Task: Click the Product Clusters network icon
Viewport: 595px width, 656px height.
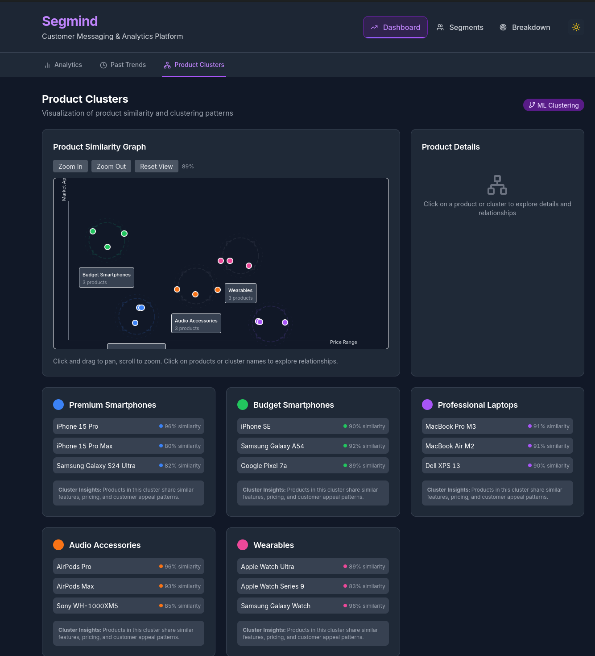Action: [x=167, y=65]
